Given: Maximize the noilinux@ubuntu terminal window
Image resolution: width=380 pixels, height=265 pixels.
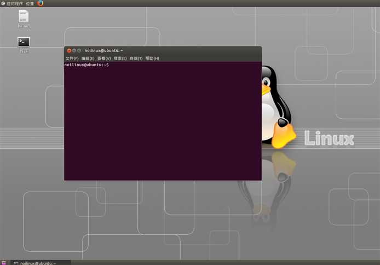Looking at the screenshot, I should tap(79, 50).
